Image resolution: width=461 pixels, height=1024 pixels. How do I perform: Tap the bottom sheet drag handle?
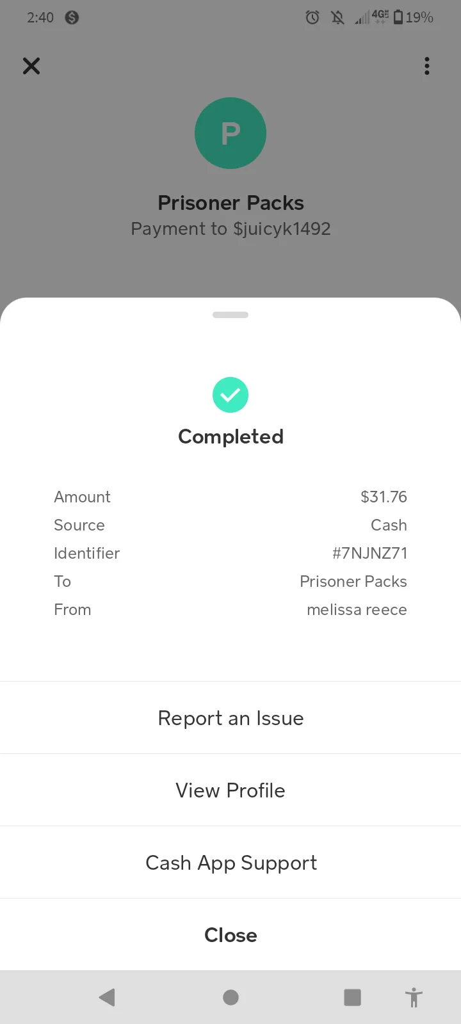click(x=230, y=315)
